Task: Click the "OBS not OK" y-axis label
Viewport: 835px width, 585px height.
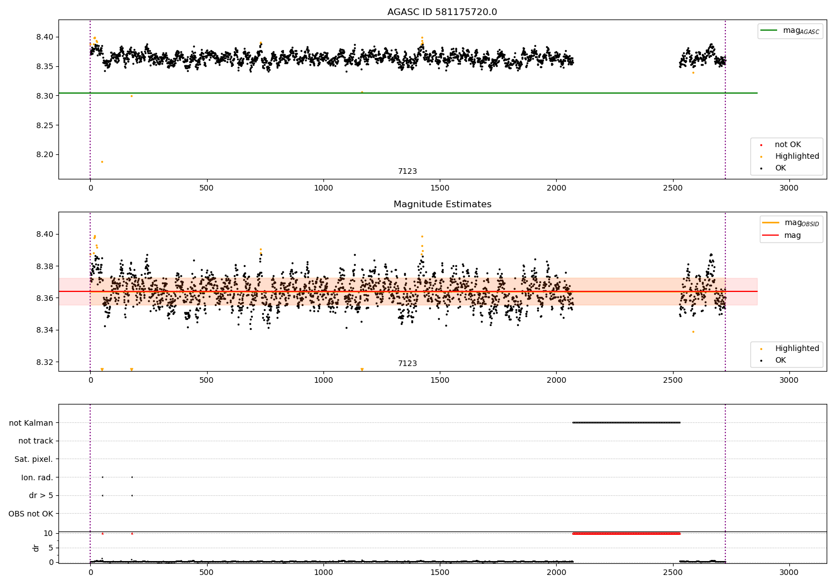Action: point(31,514)
